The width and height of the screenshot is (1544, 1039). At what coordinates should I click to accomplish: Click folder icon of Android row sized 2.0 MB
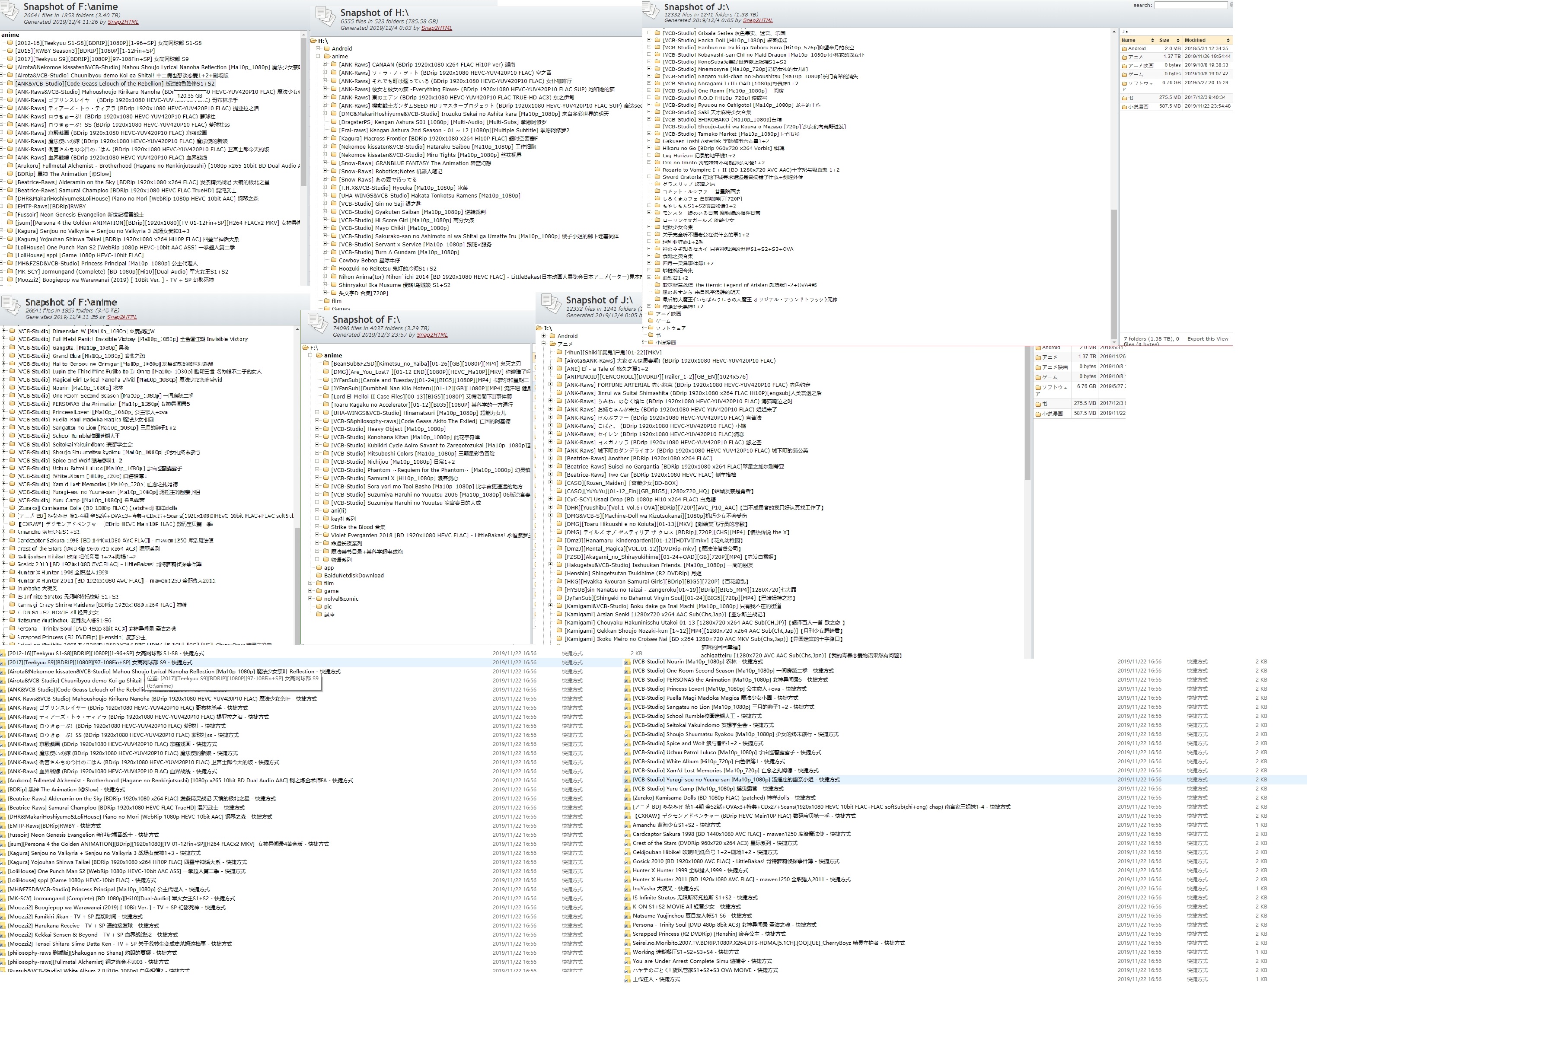(x=1124, y=48)
